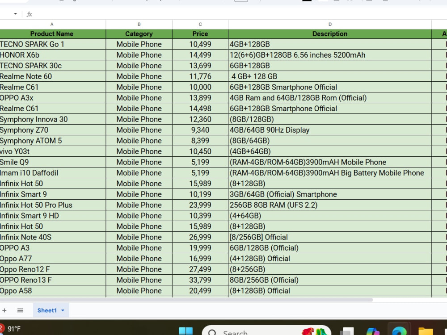Select the Symphony Z70 cell
This screenshot has width=447, height=335.
53,130
